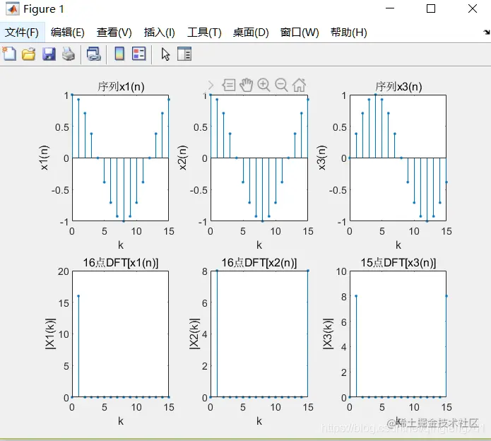Print the figure using the printer icon
This screenshot has height=441, width=491.
click(69, 54)
